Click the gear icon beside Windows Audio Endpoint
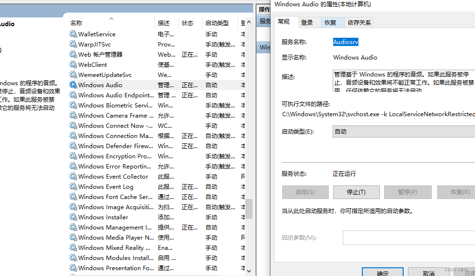This screenshot has height=276, width=475. pos(73,95)
